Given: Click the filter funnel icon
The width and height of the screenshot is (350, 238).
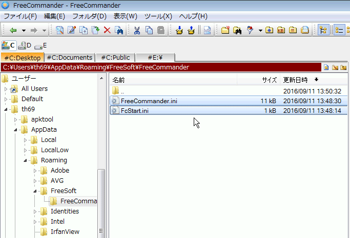Looking at the screenshot, I should coord(250,30).
